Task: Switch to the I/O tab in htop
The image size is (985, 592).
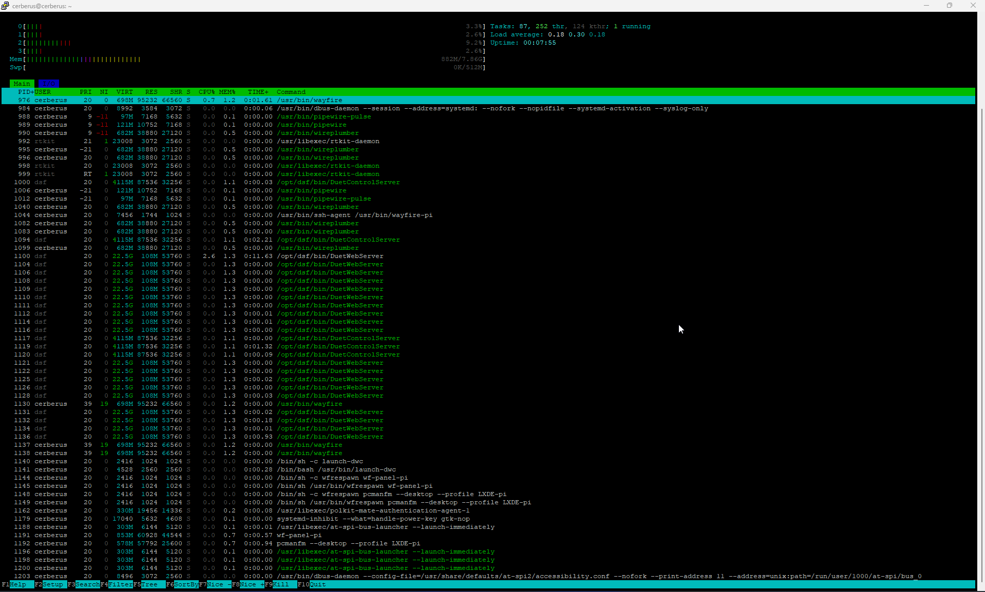Action: pyautogui.click(x=49, y=84)
